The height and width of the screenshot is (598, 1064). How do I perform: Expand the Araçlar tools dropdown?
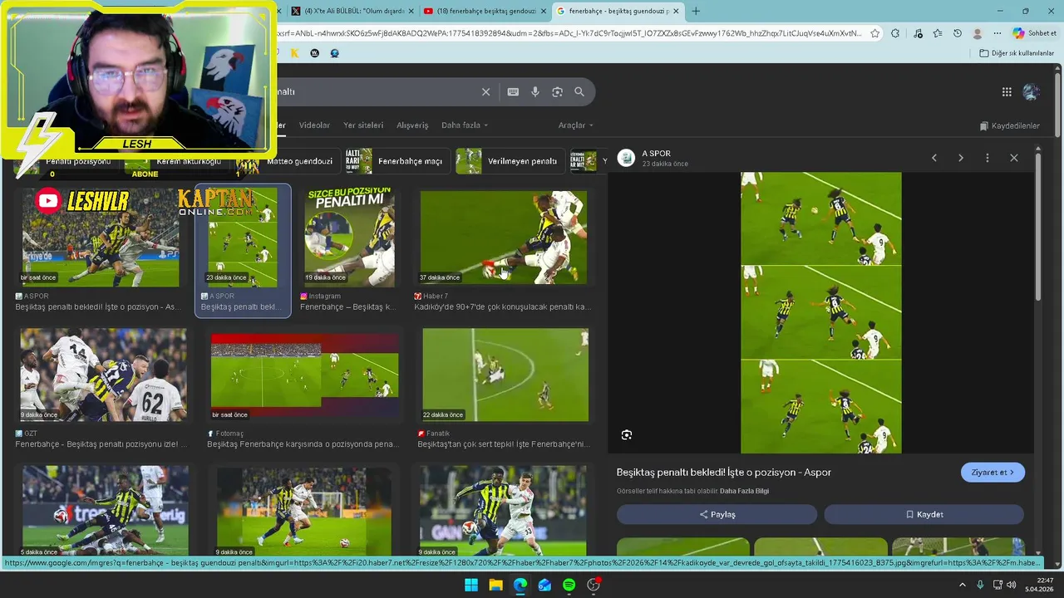pyautogui.click(x=575, y=125)
